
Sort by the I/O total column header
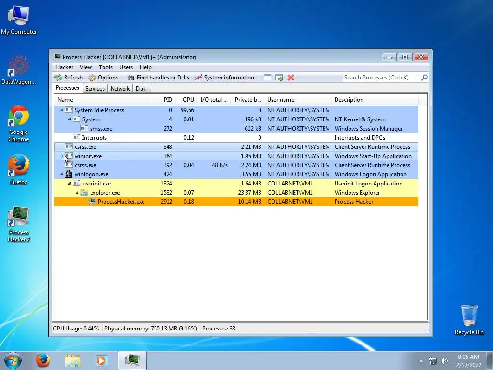coord(214,99)
